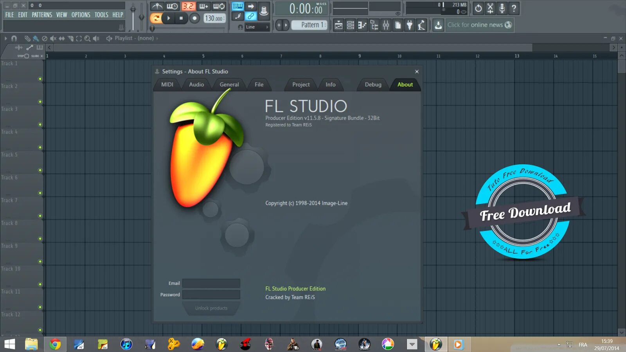The width and height of the screenshot is (626, 352).
Task: Open the General settings tab
Action: point(229,84)
